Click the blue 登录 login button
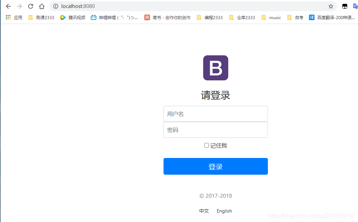 tap(216, 166)
